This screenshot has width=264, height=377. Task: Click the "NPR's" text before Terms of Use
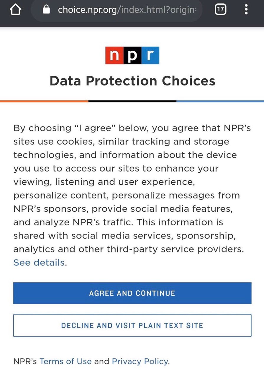pyautogui.click(x=25, y=361)
